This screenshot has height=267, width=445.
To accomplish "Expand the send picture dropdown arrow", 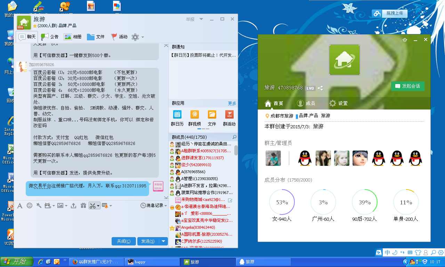I will pos(66,206).
